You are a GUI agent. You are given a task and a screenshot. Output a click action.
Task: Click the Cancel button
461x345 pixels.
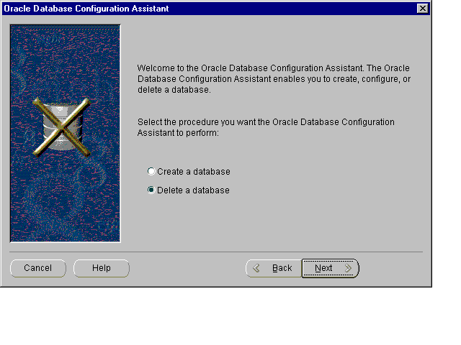(x=38, y=268)
